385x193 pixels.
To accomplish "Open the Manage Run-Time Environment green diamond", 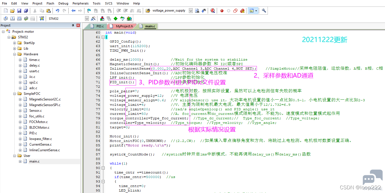I will point(115,19).
